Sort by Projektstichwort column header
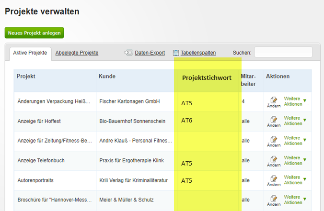 click(x=207, y=78)
